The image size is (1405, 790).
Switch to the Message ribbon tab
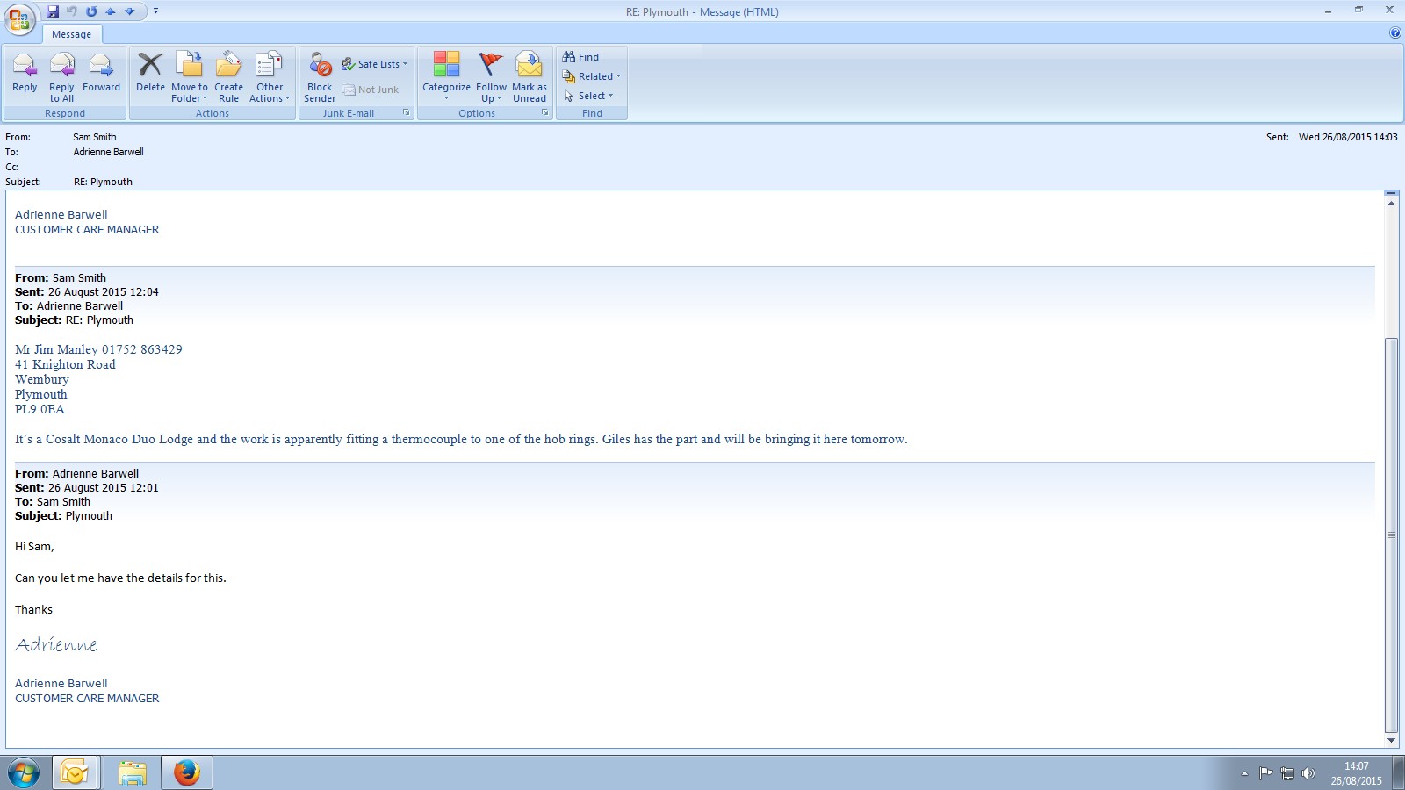(x=72, y=34)
